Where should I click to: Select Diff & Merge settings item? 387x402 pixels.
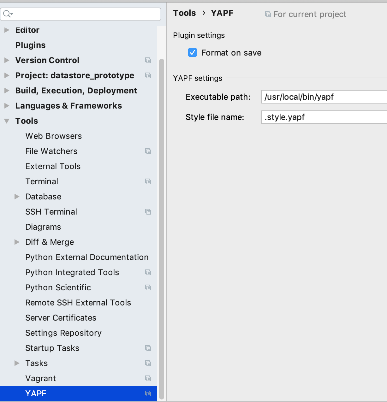tap(50, 242)
